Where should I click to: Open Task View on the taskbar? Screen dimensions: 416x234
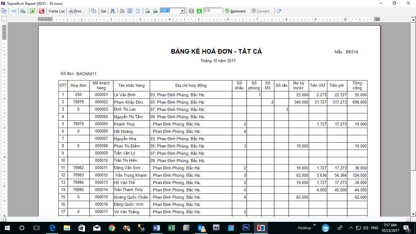37,228
